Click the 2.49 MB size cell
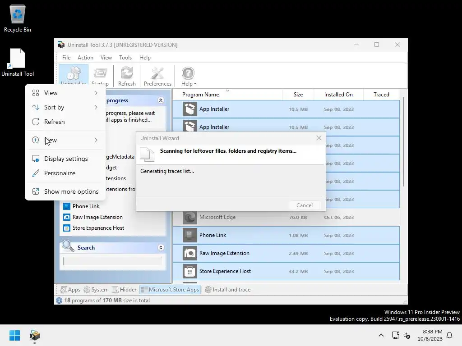This screenshot has height=346, width=462. tap(298, 253)
